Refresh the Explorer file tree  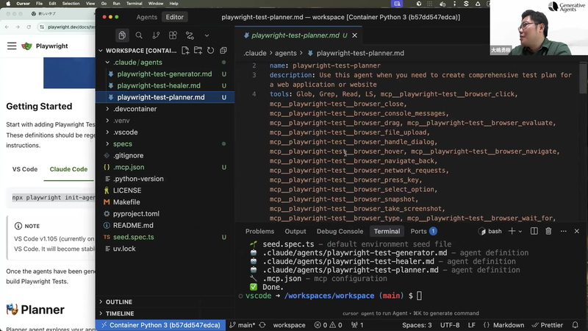click(x=211, y=50)
